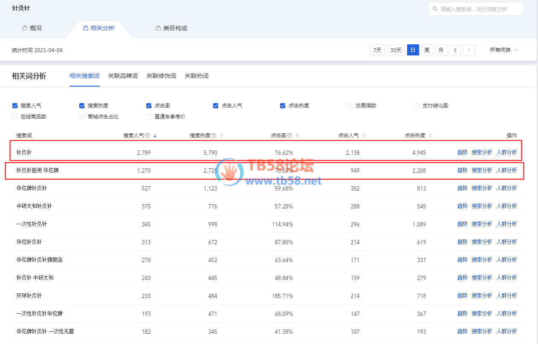Select the 7天 time range button
This screenshot has height=344, width=538.
pos(377,50)
